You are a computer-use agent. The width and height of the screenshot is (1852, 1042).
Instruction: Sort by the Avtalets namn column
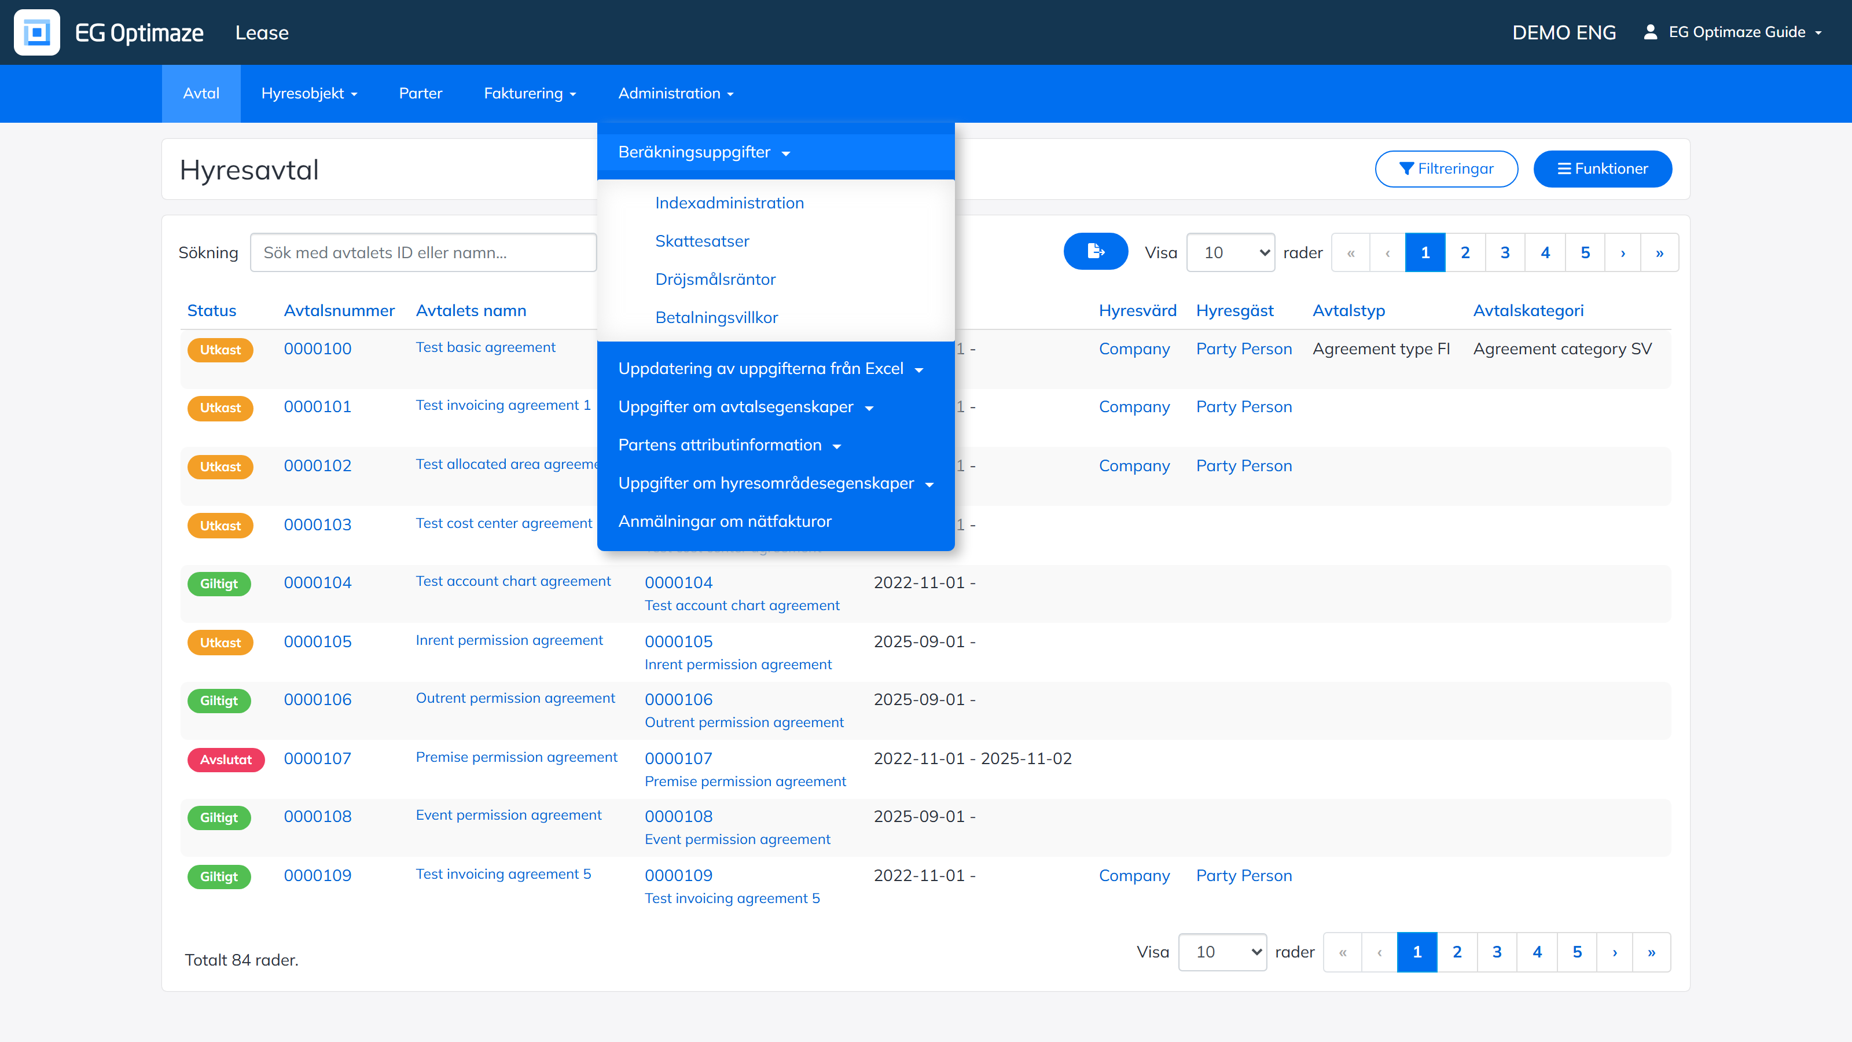point(471,311)
